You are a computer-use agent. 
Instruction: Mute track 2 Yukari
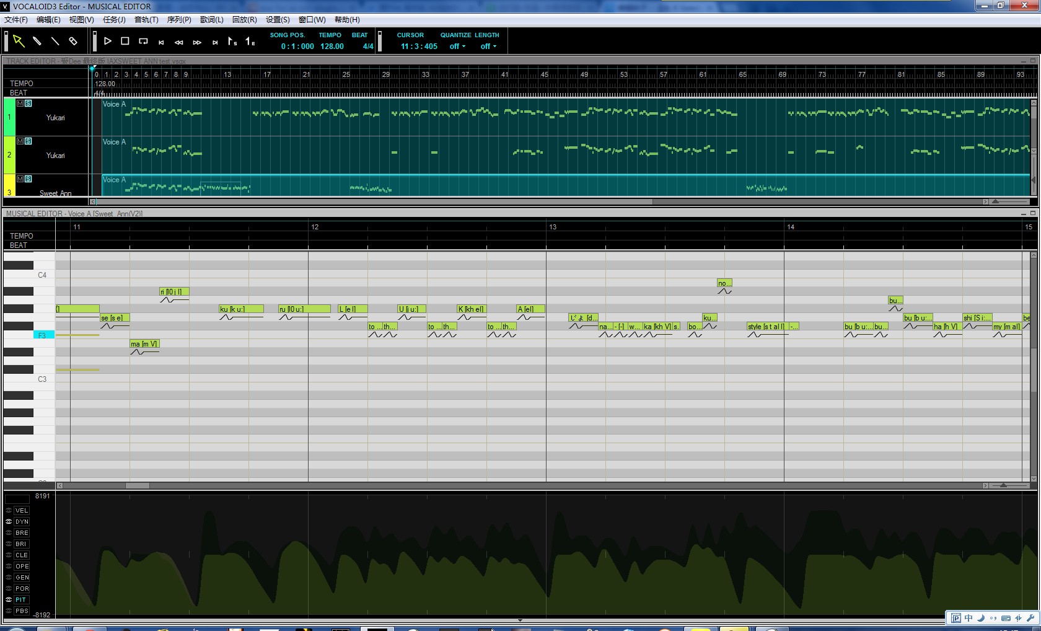pos(20,141)
